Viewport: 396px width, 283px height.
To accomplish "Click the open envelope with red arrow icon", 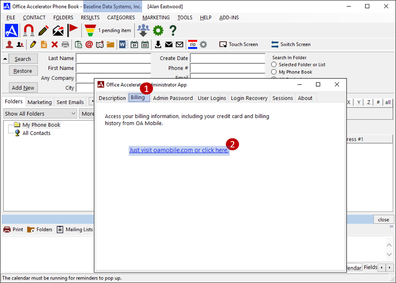I will pos(58,31).
